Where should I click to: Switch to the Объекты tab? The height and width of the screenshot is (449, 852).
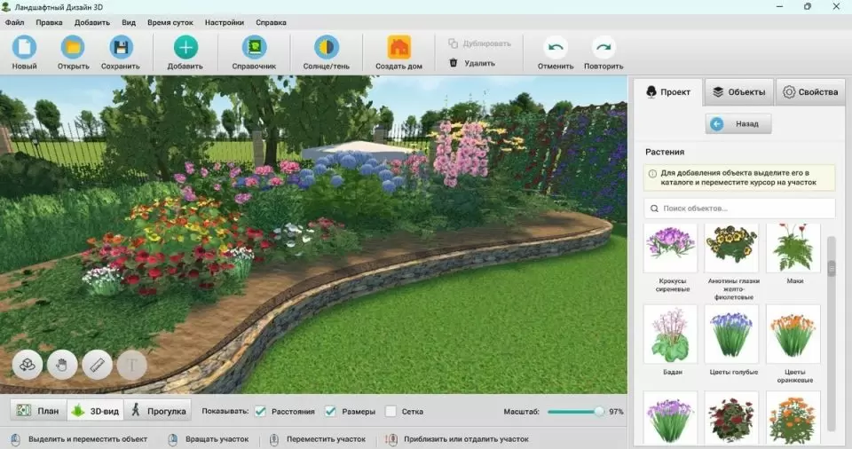(x=738, y=91)
